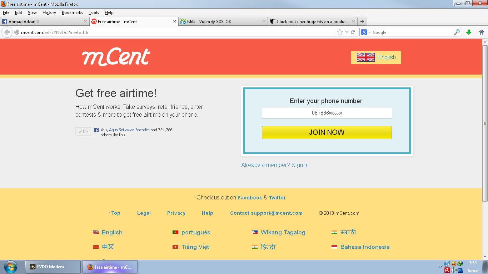Open the URL history dropdown arrow
Screen dimensions: 488x274
(x=347, y=32)
